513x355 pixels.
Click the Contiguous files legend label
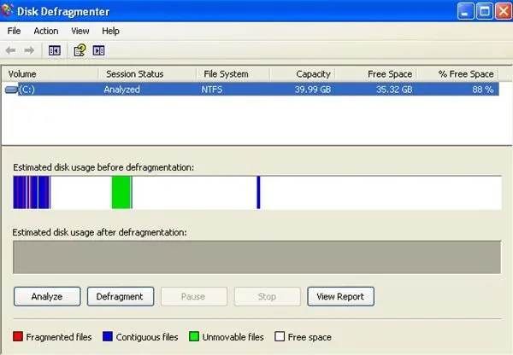[147, 337]
